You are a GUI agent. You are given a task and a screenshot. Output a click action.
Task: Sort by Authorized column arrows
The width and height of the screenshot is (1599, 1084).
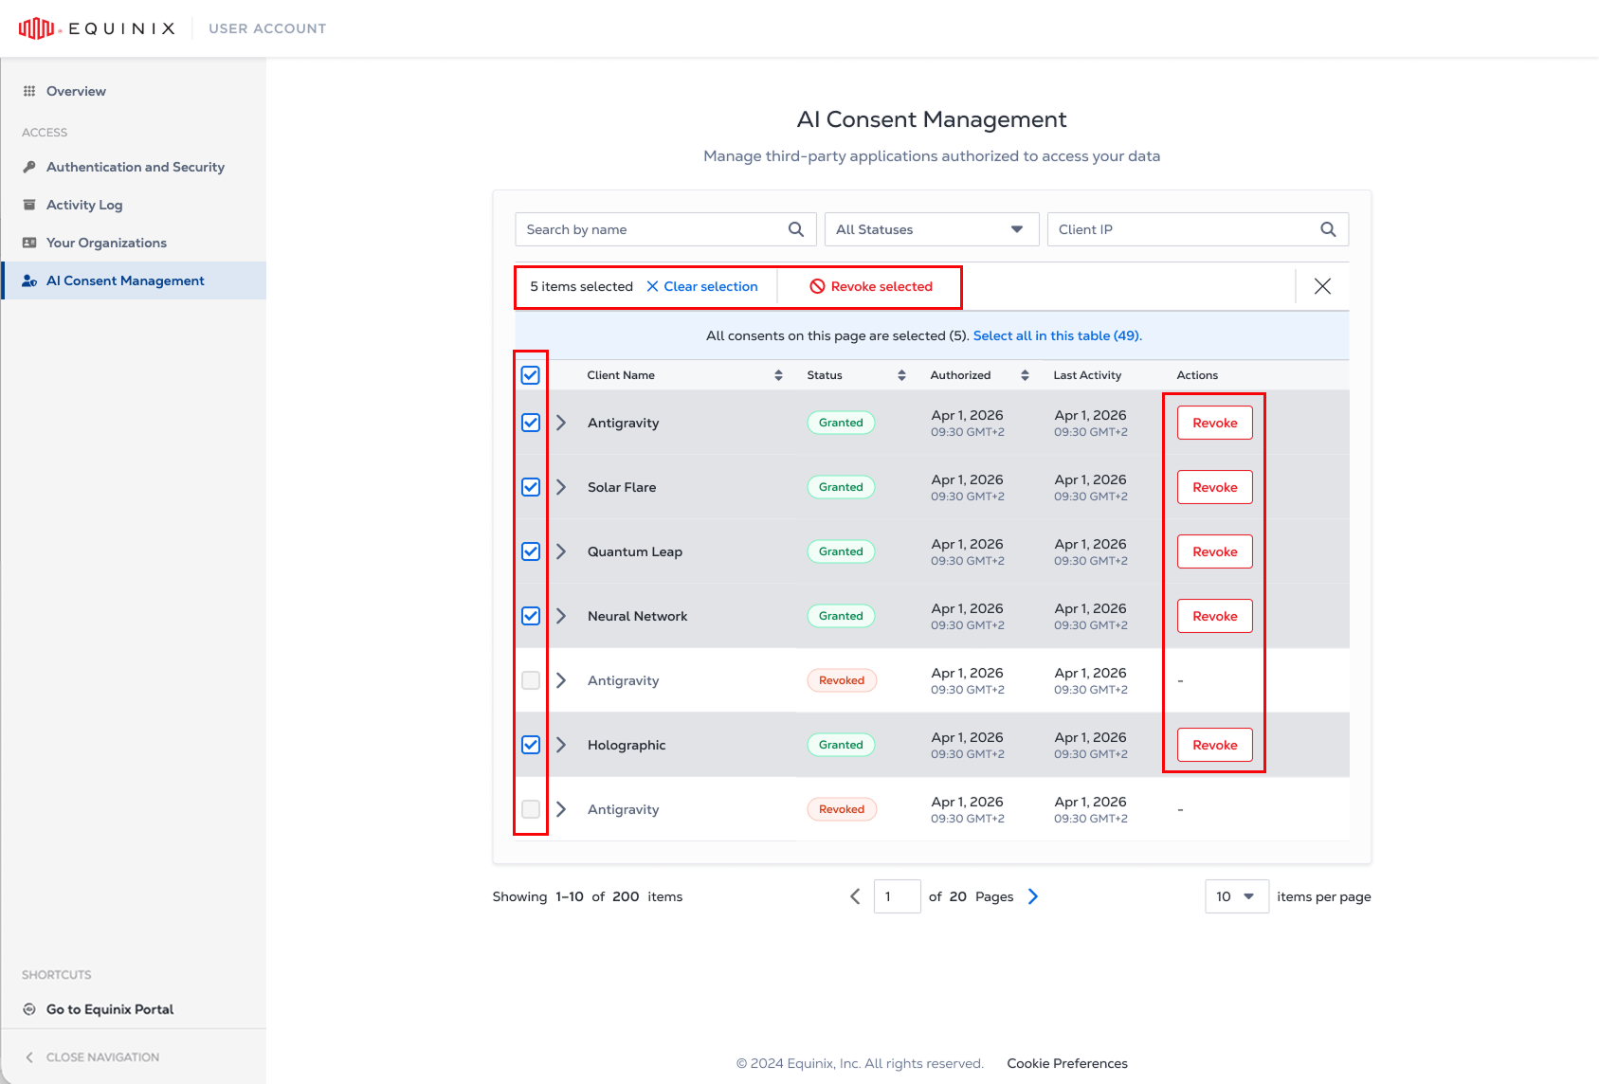pyautogui.click(x=1025, y=375)
